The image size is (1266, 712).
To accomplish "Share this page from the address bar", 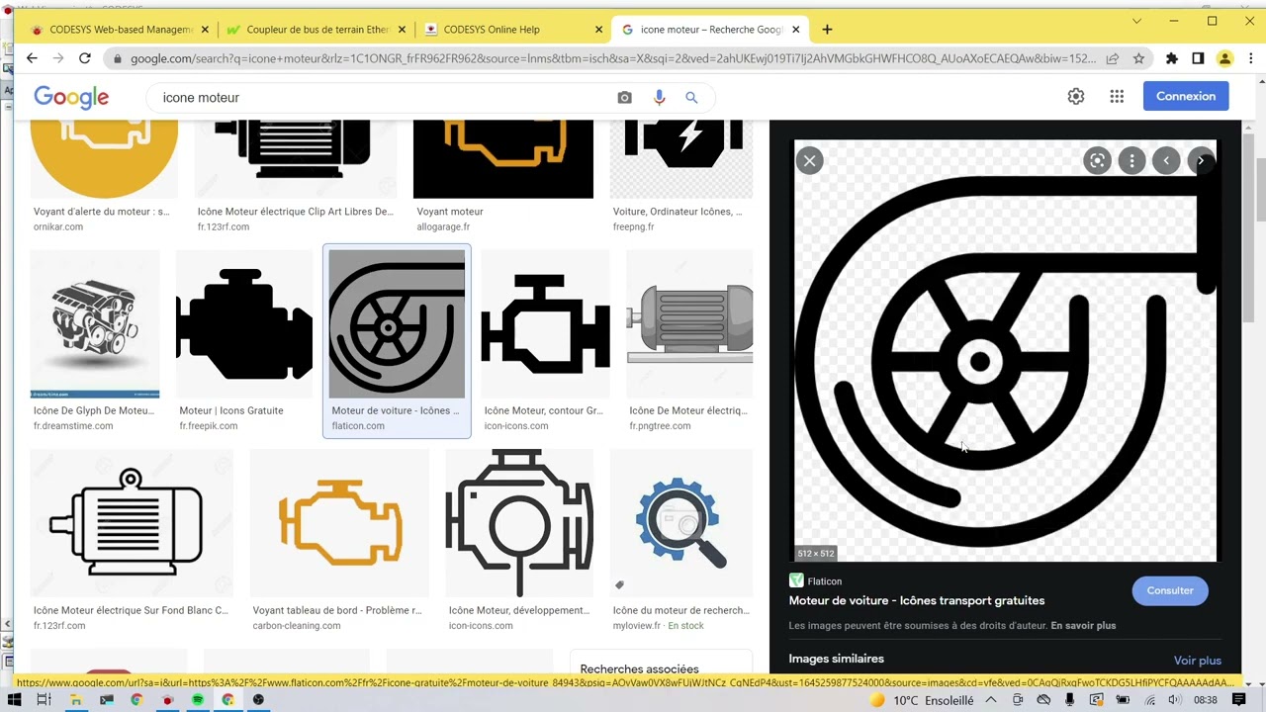I will click(x=1113, y=58).
